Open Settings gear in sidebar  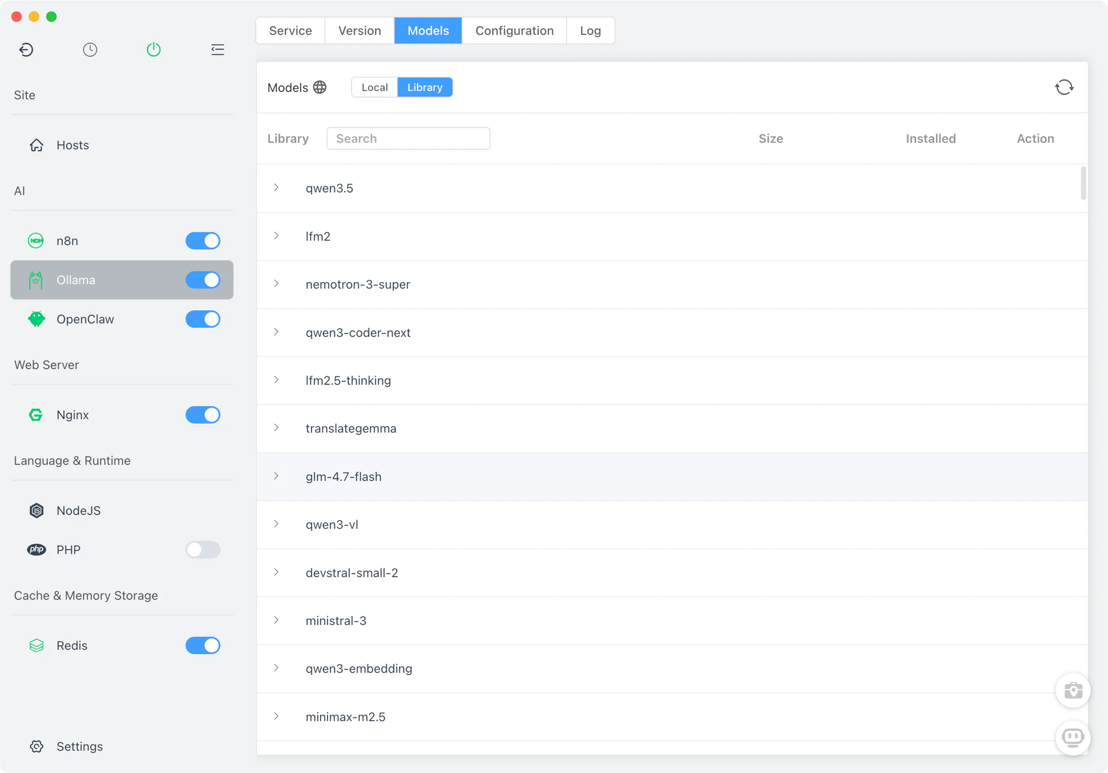[x=37, y=746]
